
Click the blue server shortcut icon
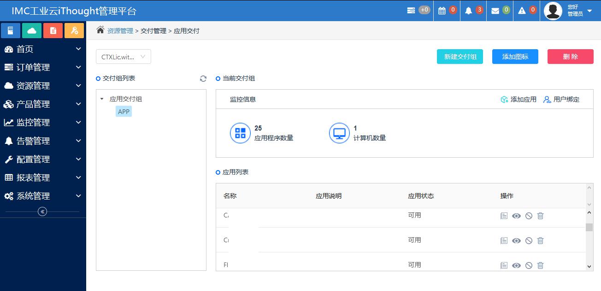click(x=11, y=30)
